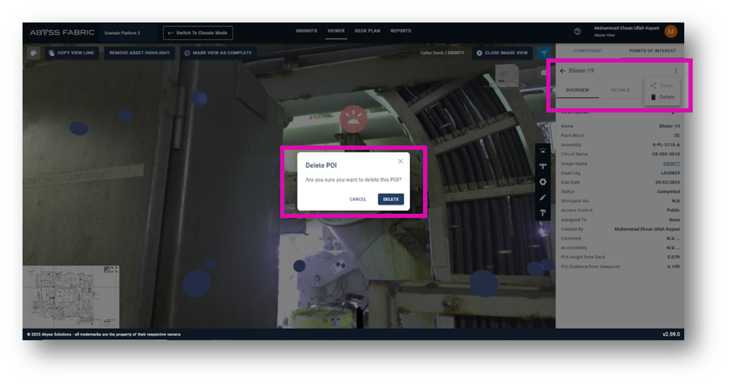Open the Points of Interest tab
The height and width of the screenshot is (386, 730).
pyautogui.click(x=652, y=51)
